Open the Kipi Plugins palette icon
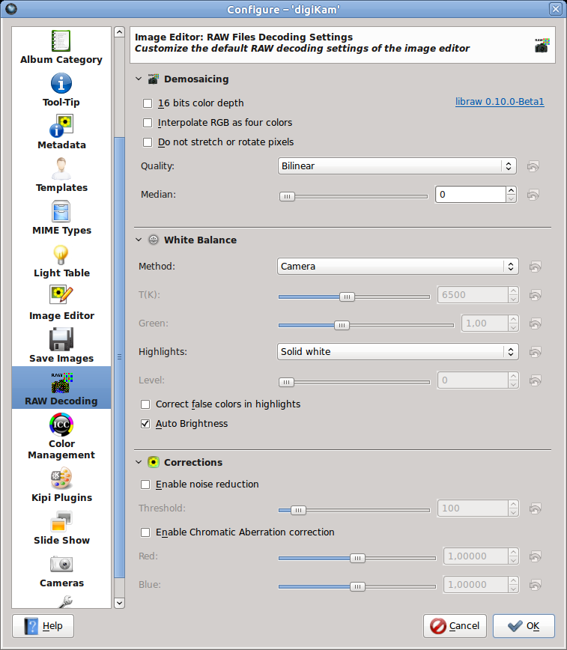Screen dimensions: 567x650 click(x=61, y=479)
